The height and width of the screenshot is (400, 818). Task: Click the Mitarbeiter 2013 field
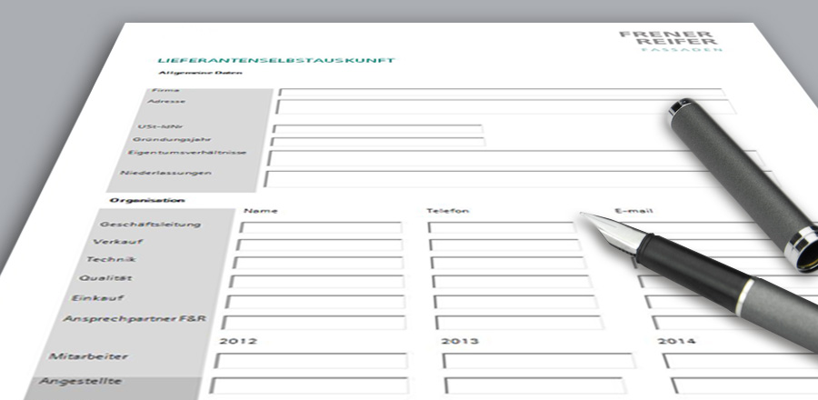[539, 361]
